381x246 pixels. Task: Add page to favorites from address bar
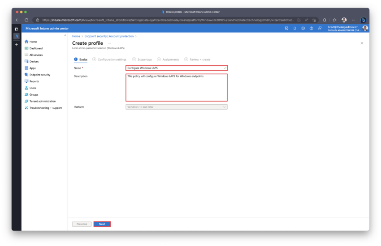point(314,20)
